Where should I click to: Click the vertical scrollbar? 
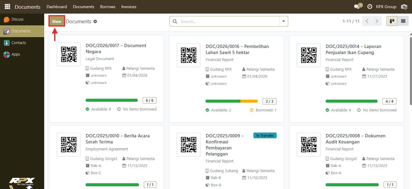click(x=410, y=71)
